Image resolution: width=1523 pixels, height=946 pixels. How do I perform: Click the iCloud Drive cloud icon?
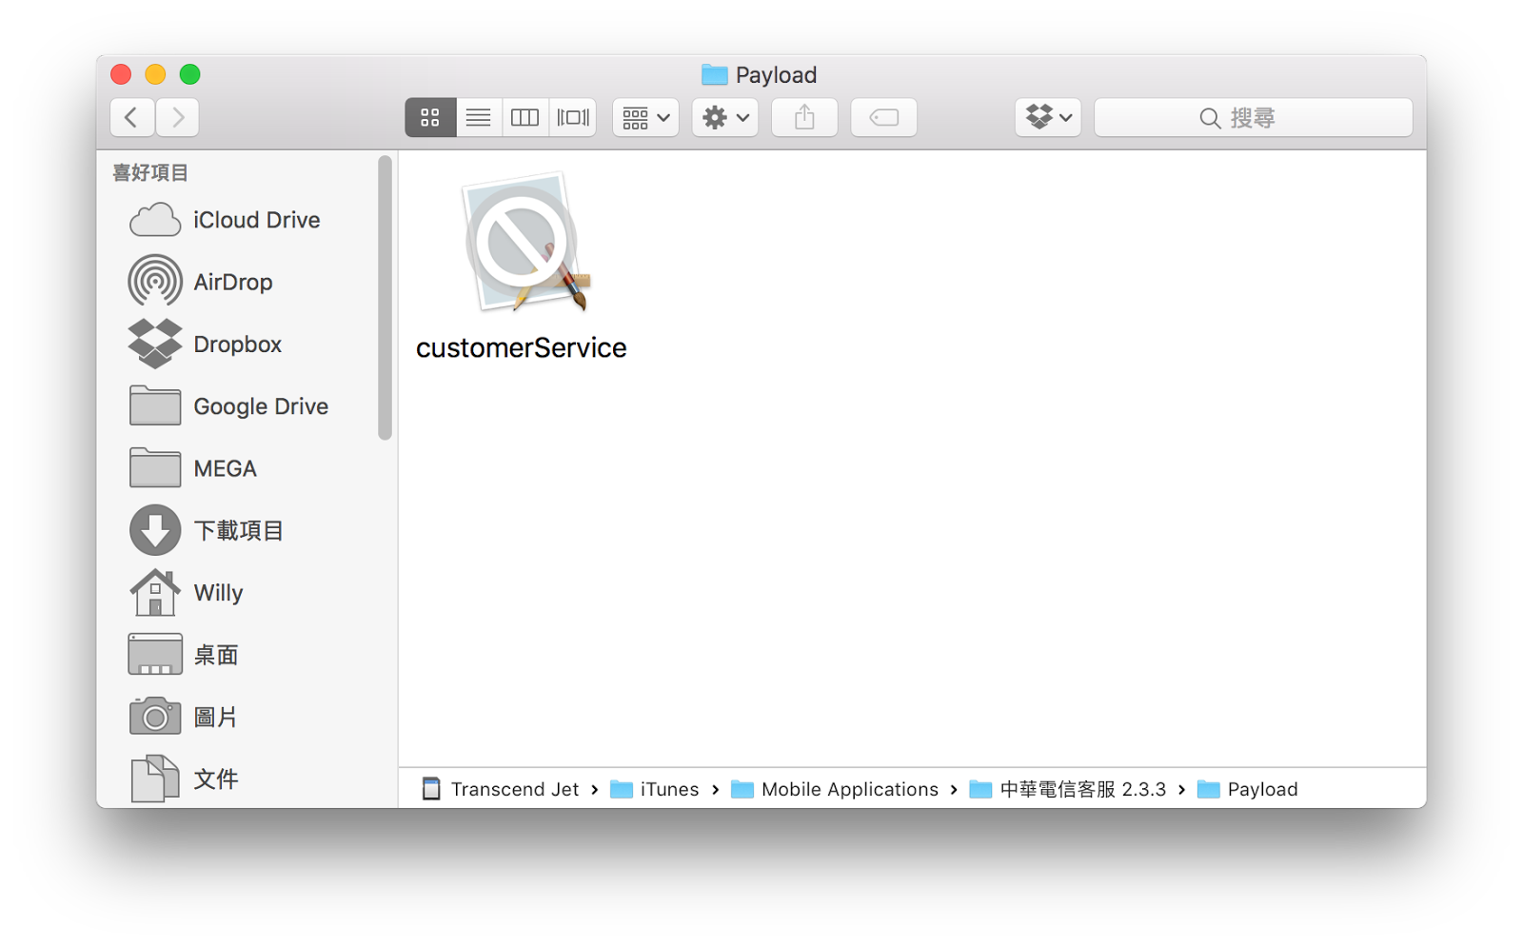pyautogui.click(x=155, y=220)
